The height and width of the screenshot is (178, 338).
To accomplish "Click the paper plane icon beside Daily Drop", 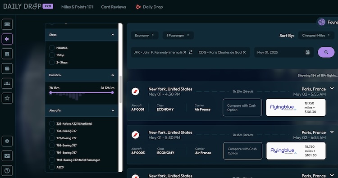I will (x=138, y=7).
